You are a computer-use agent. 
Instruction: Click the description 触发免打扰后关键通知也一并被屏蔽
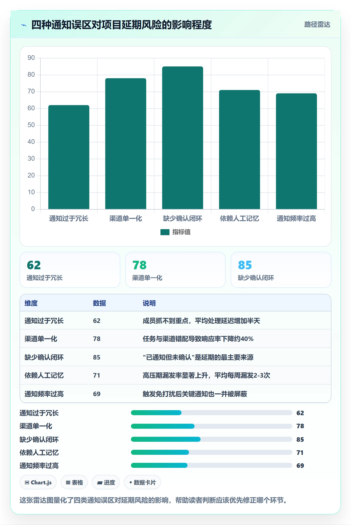pyautogui.click(x=195, y=394)
